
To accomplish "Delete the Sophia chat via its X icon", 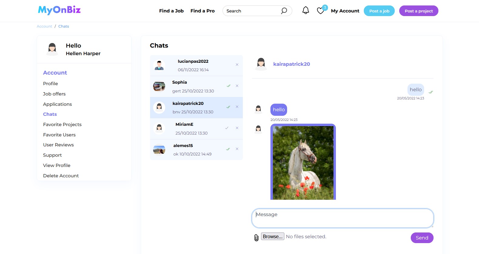I will pyautogui.click(x=237, y=86).
